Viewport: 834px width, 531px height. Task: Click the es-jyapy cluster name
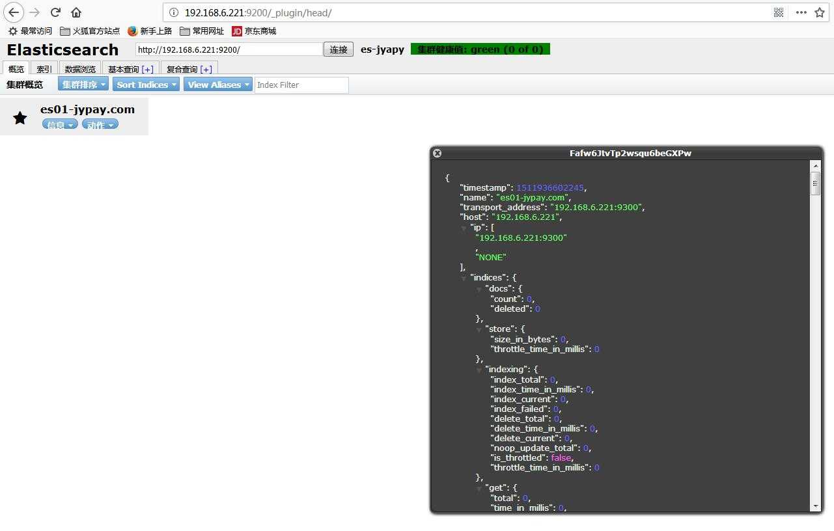click(x=382, y=49)
